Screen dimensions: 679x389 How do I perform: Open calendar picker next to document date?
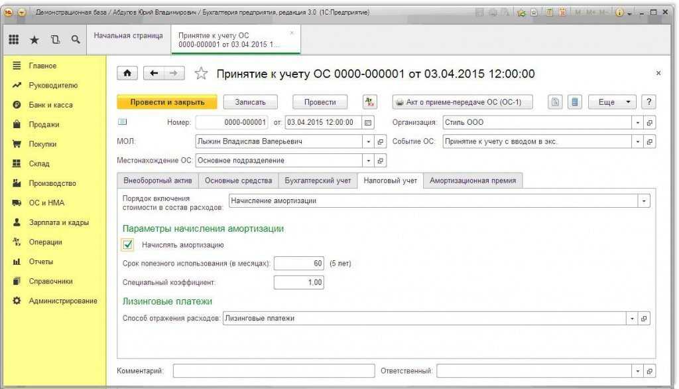click(x=368, y=123)
